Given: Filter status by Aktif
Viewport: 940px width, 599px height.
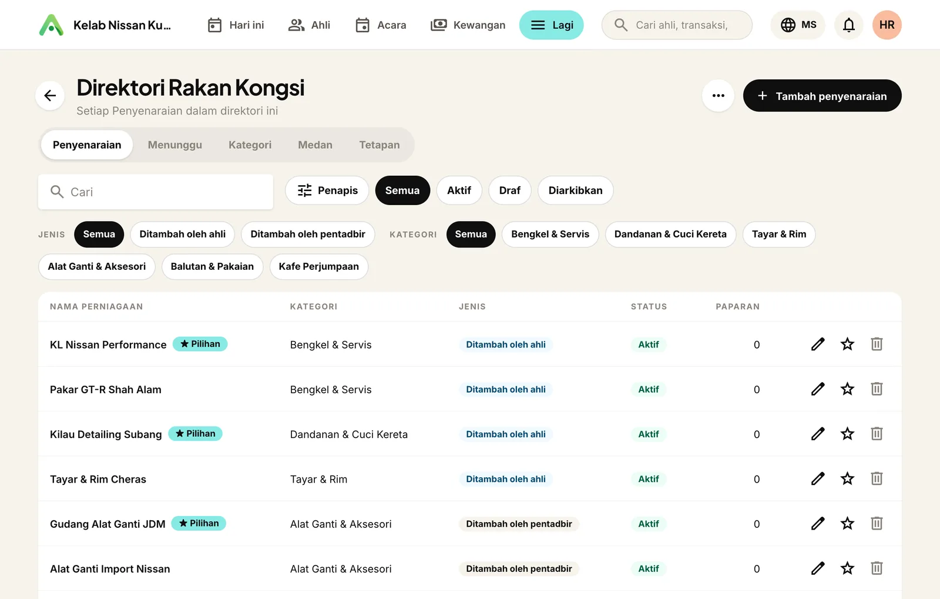Looking at the screenshot, I should [x=459, y=190].
